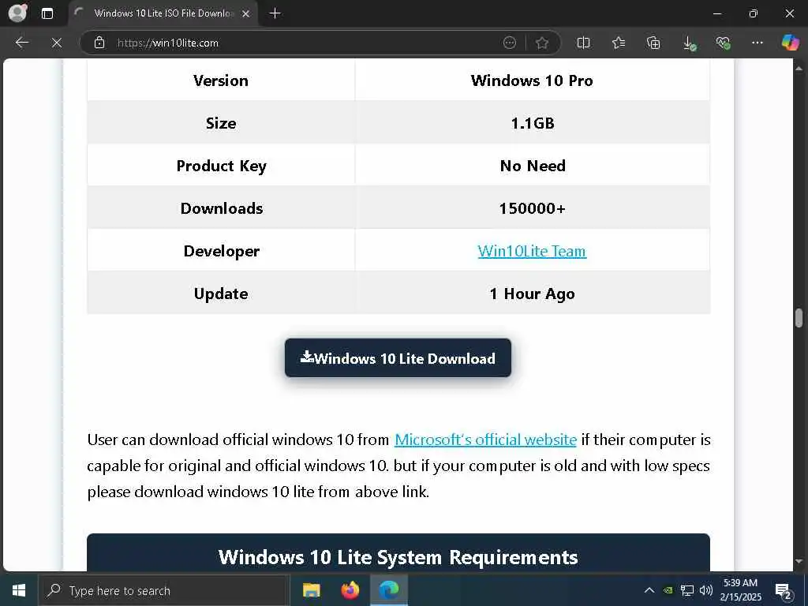This screenshot has width=808, height=606.
Task: Open the Collections icon
Action: click(x=653, y=43)
